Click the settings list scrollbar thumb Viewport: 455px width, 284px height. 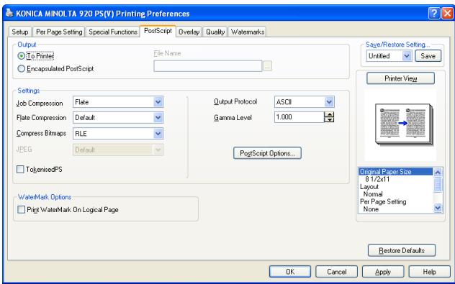coord(438,185)
